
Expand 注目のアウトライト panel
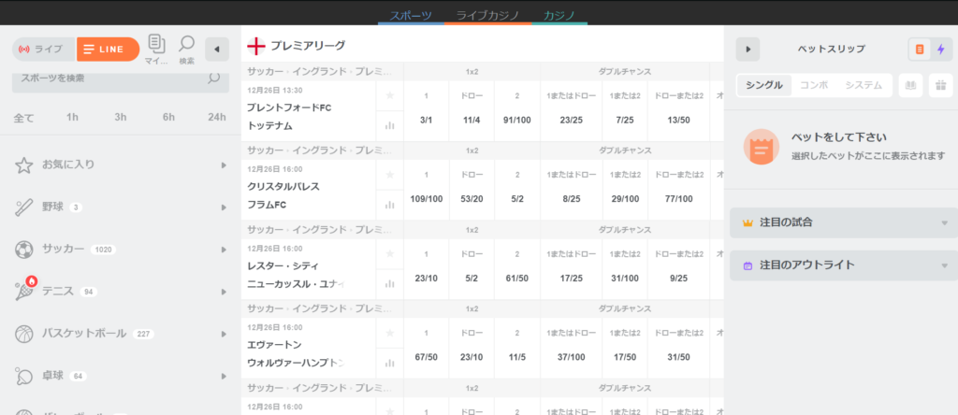(844, 265)
